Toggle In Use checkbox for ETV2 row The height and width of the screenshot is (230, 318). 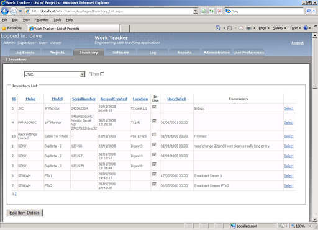pos(154,184)
